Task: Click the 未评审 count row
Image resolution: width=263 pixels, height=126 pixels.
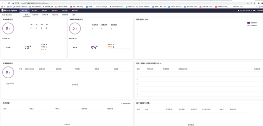Action: (x=44, y=44)
